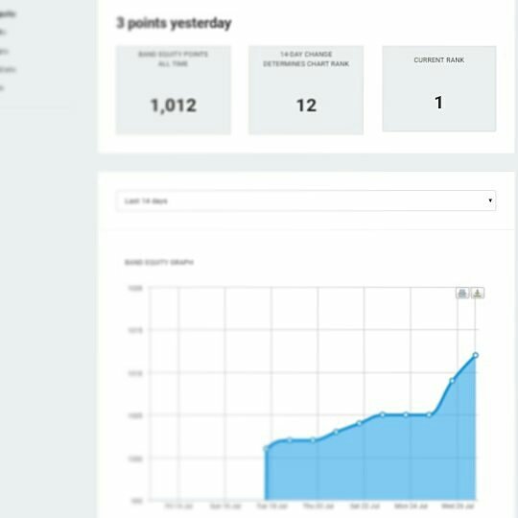Image resolution: width=518 pixels, height=518 pixels.
Task: Click the 1,012 points value
Action: [174, 106]
